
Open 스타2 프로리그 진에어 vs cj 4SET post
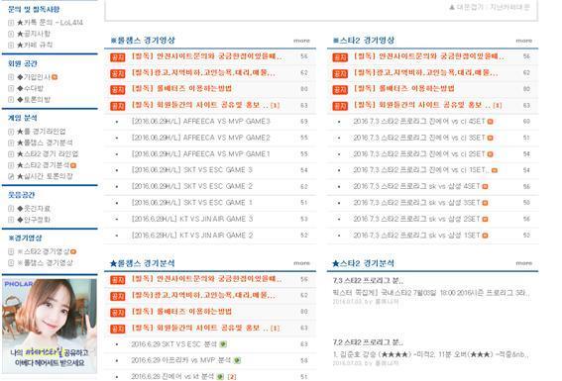419,122
